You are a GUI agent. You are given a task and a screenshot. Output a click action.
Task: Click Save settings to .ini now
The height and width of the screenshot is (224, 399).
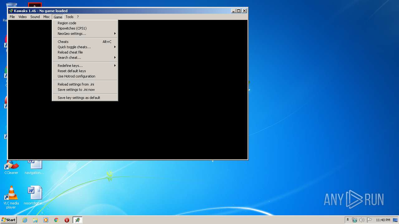pos(85,90)
